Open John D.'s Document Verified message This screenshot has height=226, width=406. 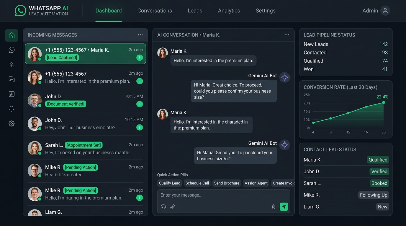(86, 100)
